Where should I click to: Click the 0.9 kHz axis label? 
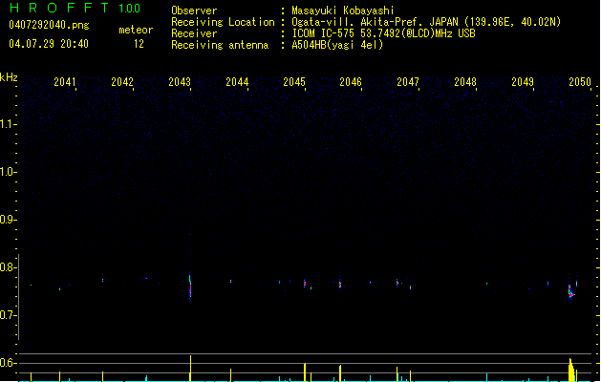[x=8, y=220]
